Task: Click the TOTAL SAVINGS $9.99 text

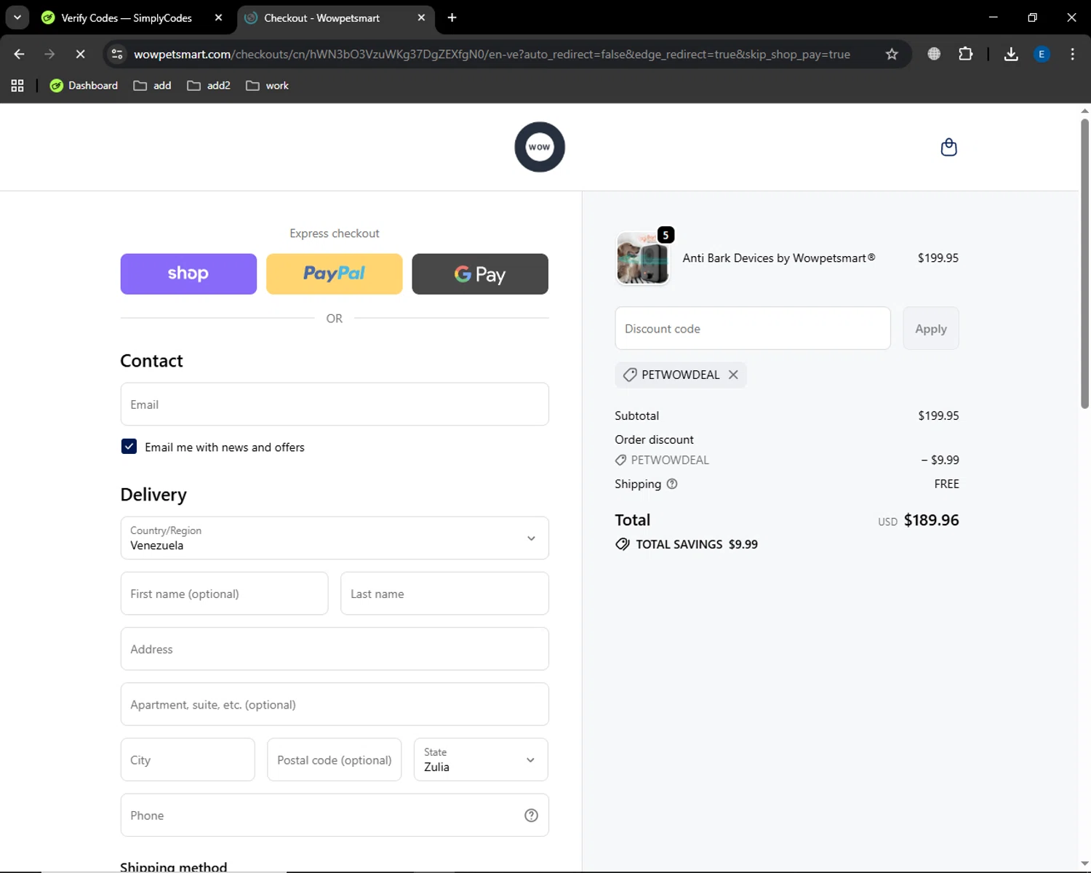Action: [697, 544]
